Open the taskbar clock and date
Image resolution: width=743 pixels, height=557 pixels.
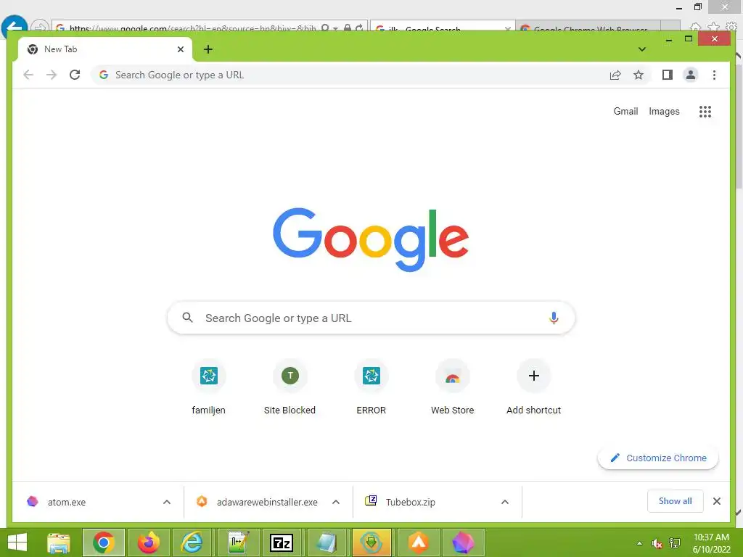(x=711, y=543)
